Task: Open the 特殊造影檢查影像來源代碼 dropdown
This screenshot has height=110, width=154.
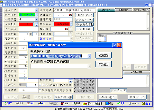Action: tap(89, 67)
